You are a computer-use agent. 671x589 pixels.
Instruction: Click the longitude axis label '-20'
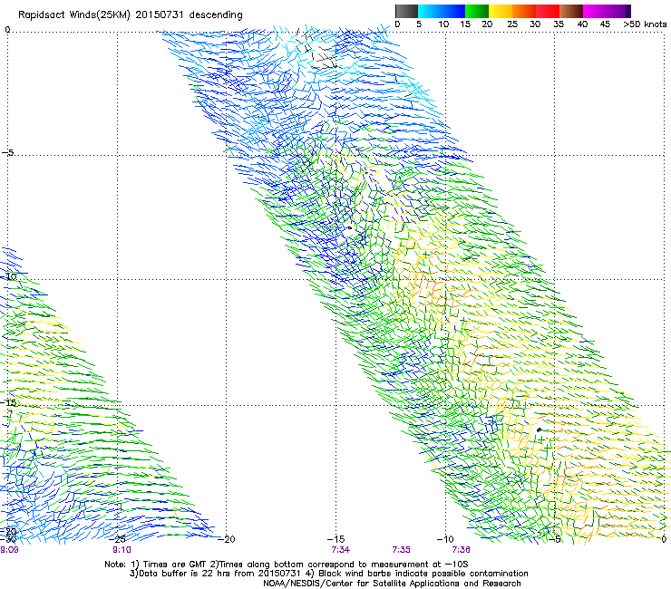point(227,539)
